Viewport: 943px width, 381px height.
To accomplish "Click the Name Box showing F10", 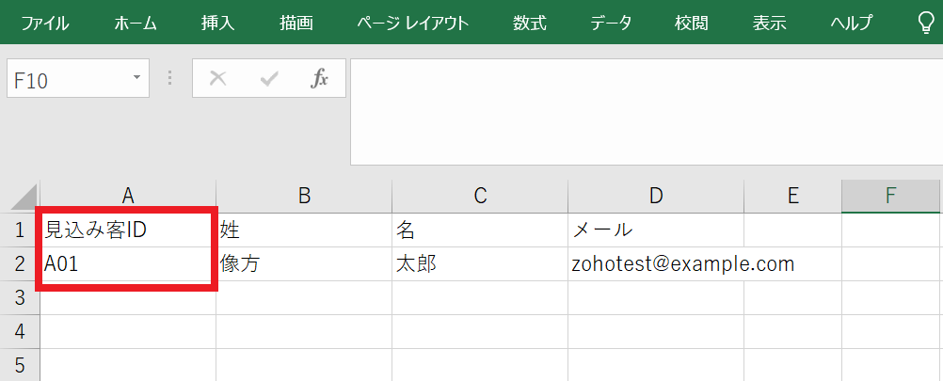I will (x=66, y=80).
